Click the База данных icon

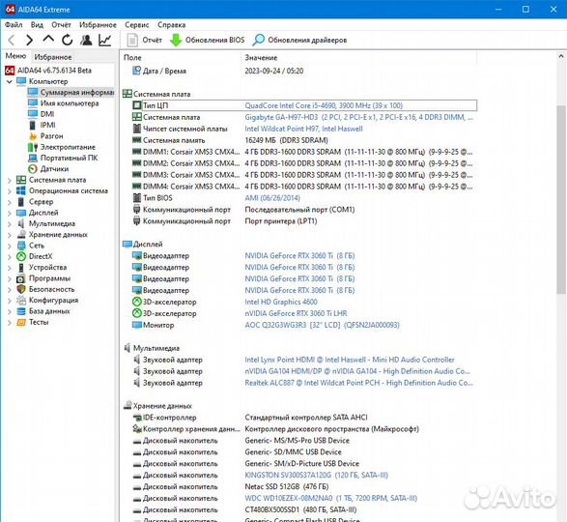(21, 311)
